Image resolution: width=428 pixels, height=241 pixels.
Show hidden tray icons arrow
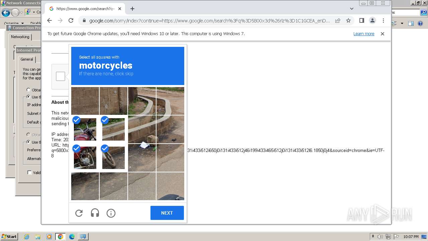click(373, 237)
